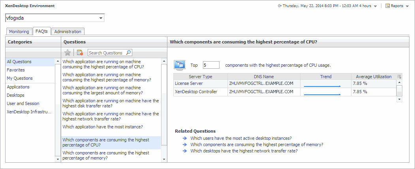
Task: Select the Favorites category
Action: point(16,70)
